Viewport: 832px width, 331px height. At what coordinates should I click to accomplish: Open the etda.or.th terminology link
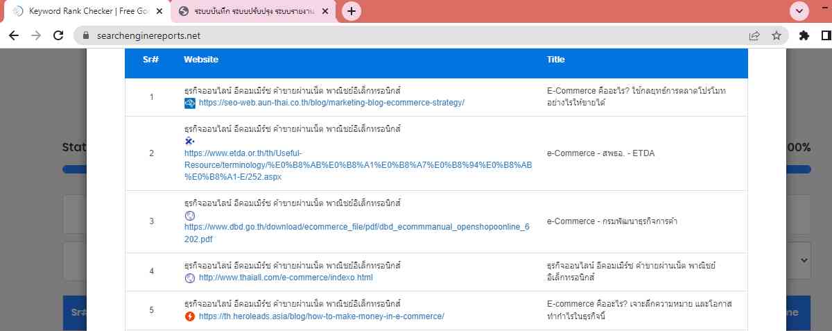pos(357,165)
